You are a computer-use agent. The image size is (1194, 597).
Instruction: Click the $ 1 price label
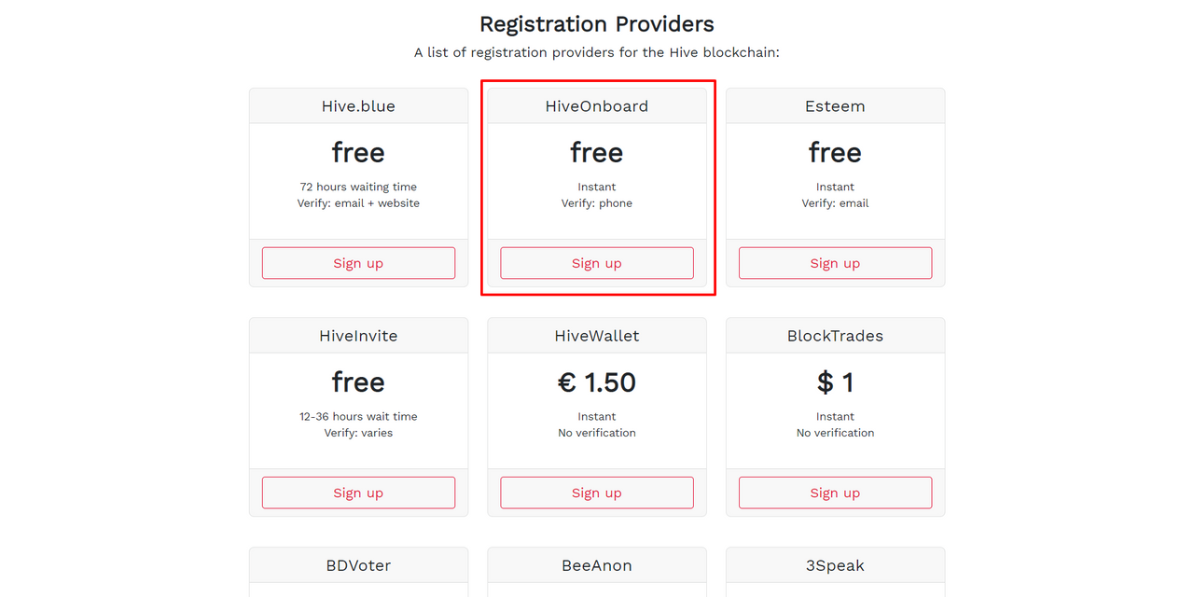coord(835,382)
